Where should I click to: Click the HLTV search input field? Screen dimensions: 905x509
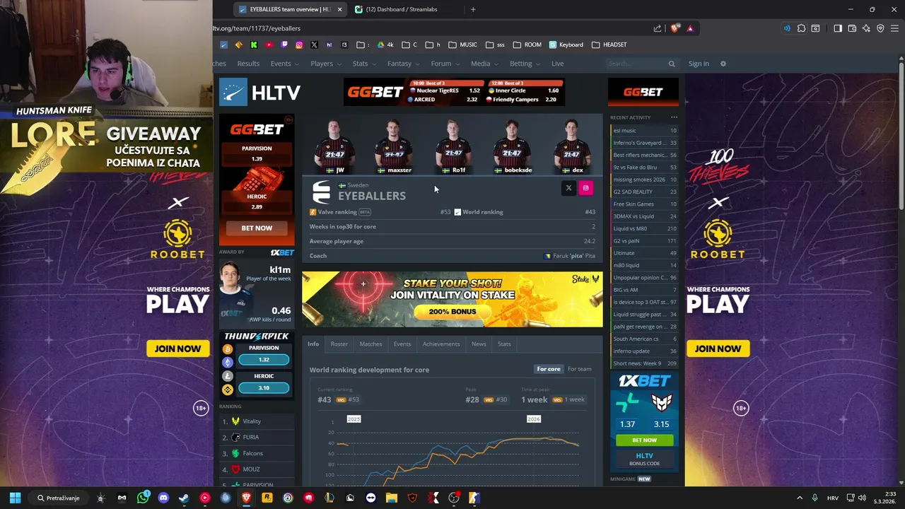pos(636,64)
